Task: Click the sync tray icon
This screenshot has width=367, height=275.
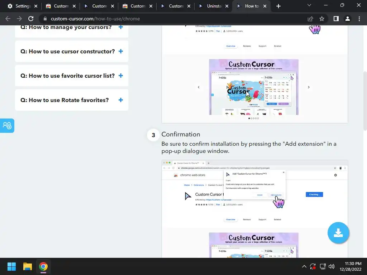Action: pos(313,266)
